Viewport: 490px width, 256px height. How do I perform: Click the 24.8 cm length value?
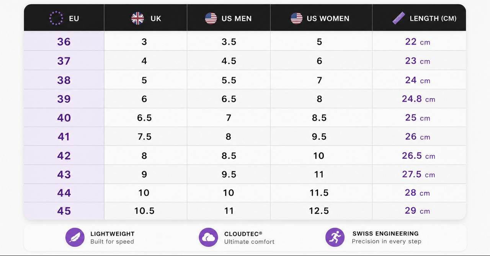[x=418, y=99]
